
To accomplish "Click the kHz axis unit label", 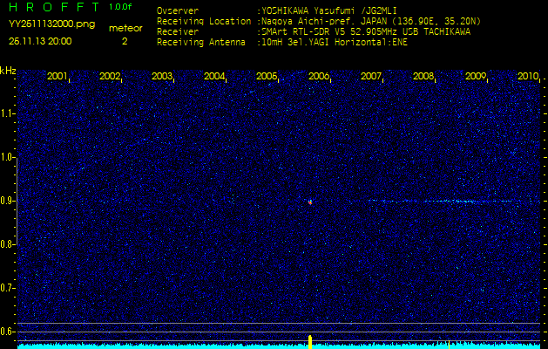I will pos(8,71).
